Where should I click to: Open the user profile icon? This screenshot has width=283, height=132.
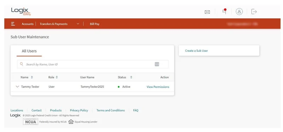[239, 12]
